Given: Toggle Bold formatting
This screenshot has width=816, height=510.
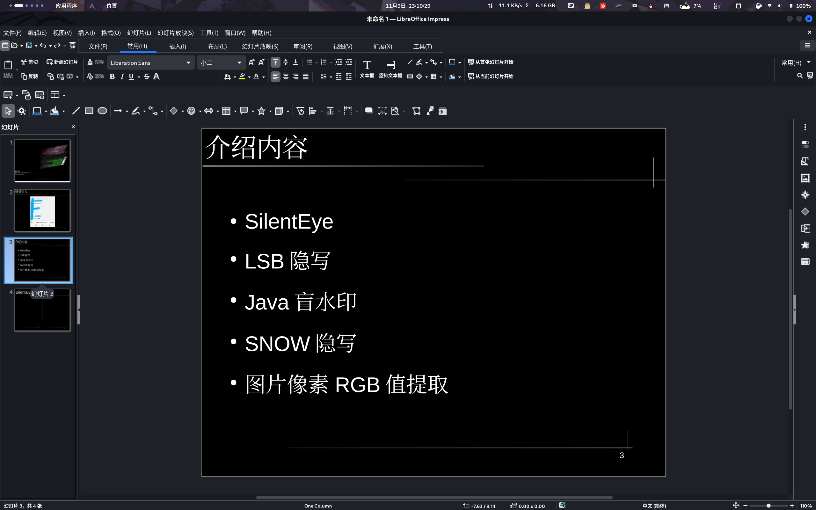Looking at the screenshot, I should coord(112,76).
